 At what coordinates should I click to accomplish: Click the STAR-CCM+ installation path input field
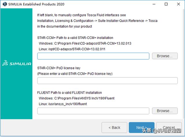[x=93, y=56]
